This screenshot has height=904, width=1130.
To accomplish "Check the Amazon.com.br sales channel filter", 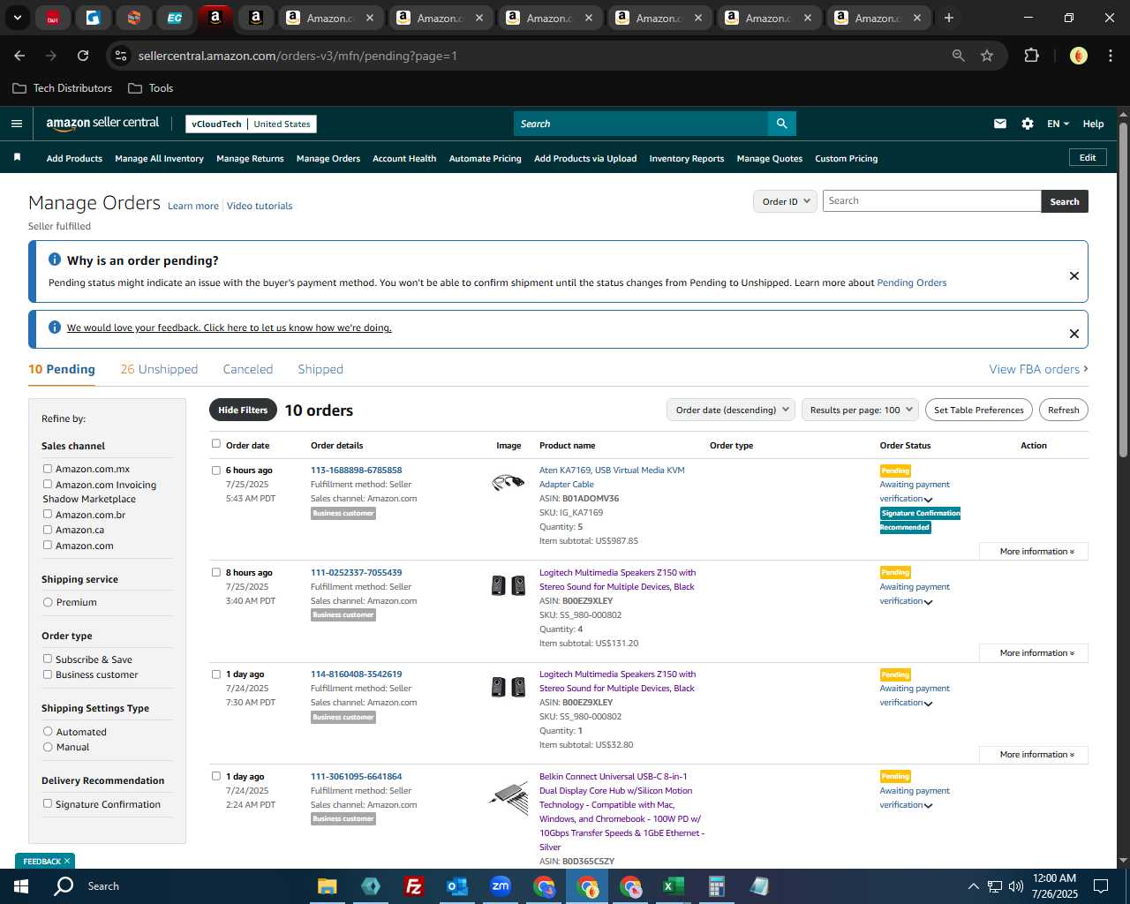I will click(48, 514).
